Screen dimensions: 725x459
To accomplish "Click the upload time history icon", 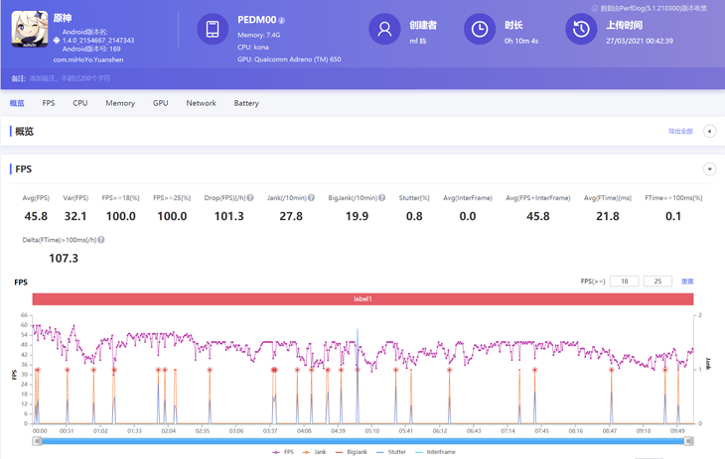I will [581, 30].
